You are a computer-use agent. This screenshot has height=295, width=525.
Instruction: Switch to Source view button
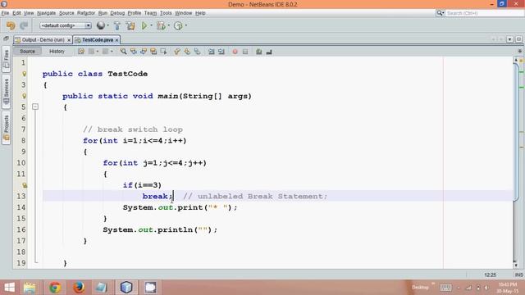[x=27, y=52]
